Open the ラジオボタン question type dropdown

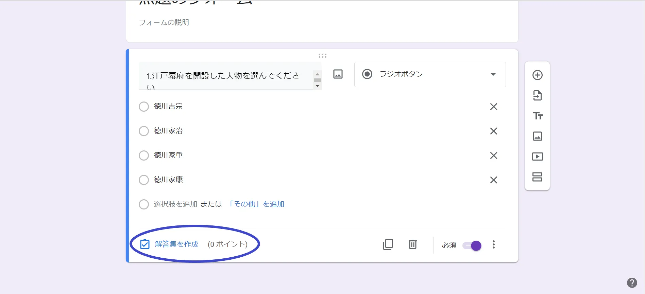click(430, 74)
